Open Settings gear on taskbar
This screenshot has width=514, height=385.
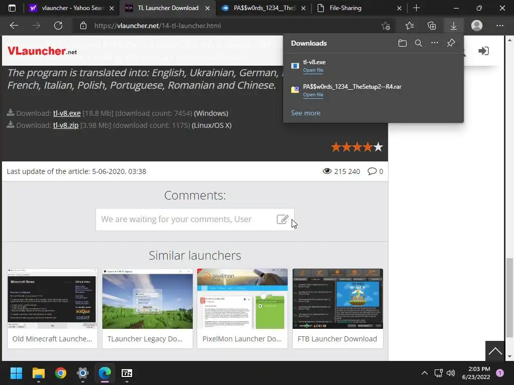coord(83,373)
